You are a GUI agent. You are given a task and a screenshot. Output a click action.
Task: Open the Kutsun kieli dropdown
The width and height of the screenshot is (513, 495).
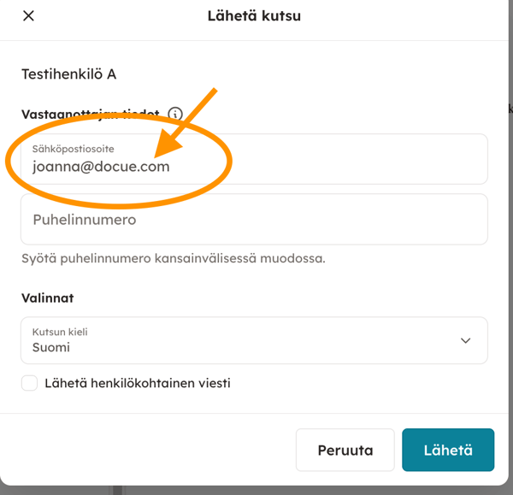point(254,340)
